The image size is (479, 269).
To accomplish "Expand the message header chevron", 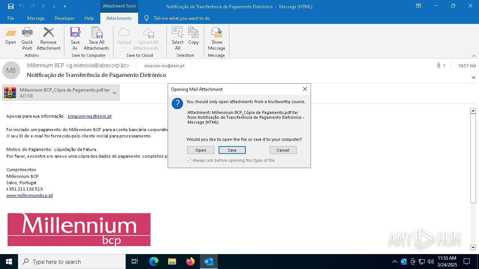I will 473,77.
